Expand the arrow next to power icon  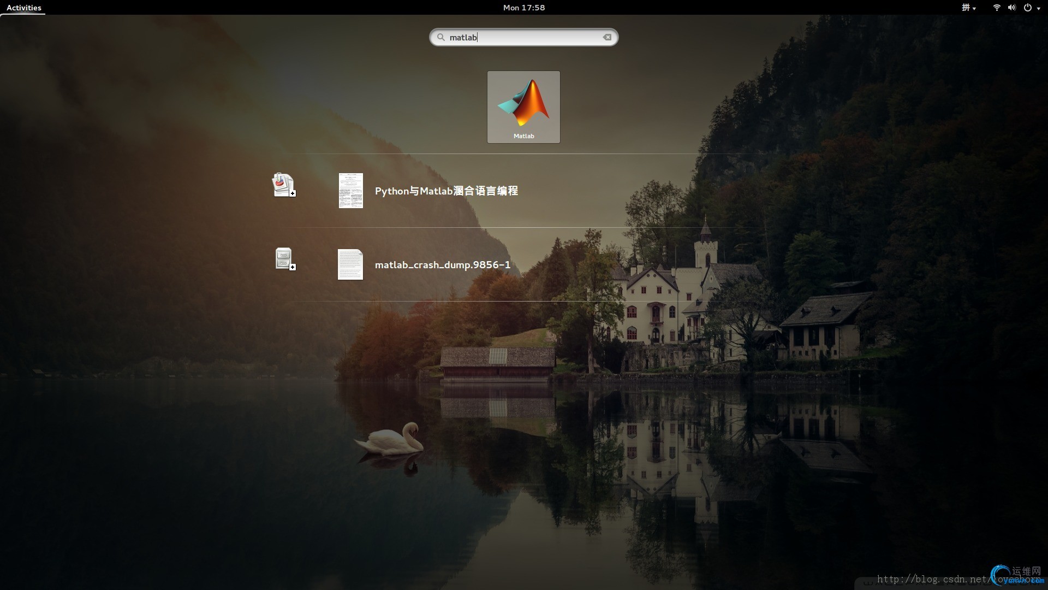pos(1039,8)
